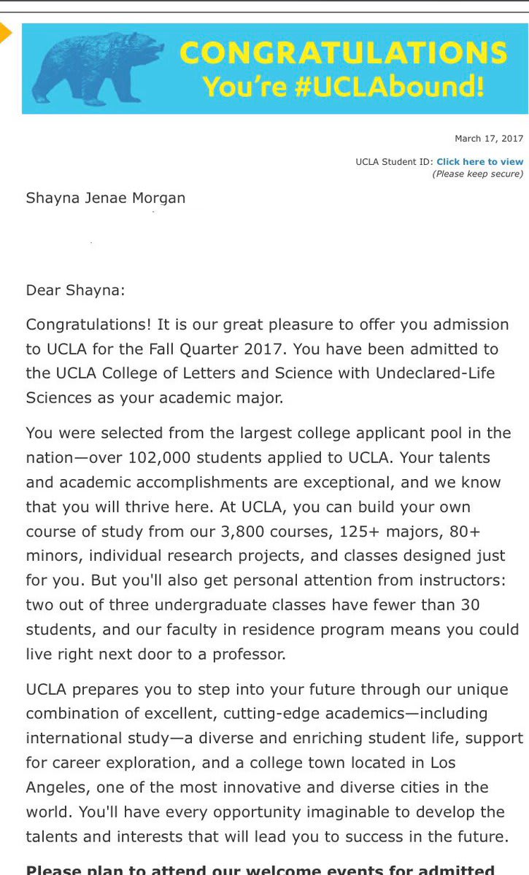Image resolution: width=529 pixels, height=875 pixels.
Task: Click the "live right next door to a professor" line
Action: tap(155, 654)
